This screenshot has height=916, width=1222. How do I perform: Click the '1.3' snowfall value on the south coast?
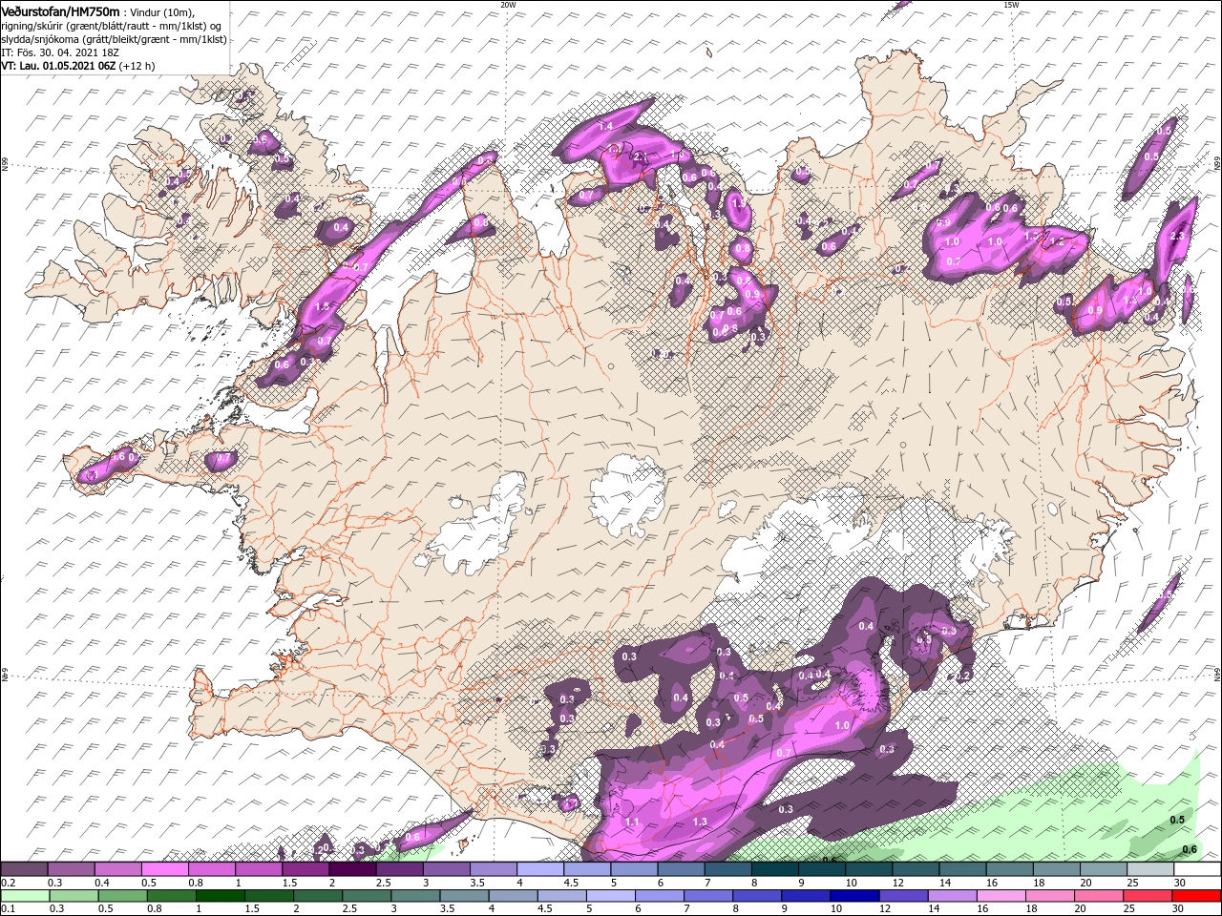click(700, 822)
